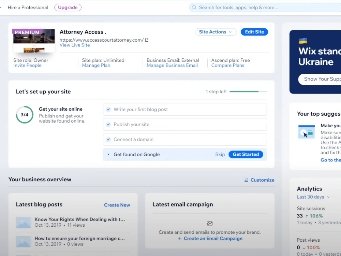Open external link icon beside site URL

(x=147, y=40)
